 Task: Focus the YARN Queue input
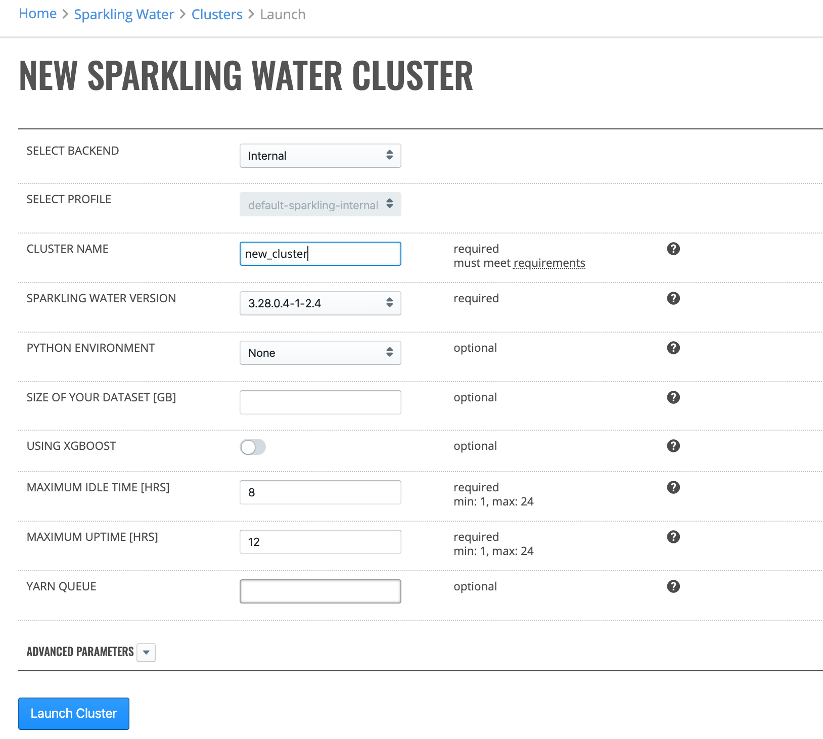321,591
